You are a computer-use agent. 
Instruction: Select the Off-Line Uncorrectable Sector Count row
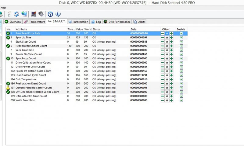(97, 92)
